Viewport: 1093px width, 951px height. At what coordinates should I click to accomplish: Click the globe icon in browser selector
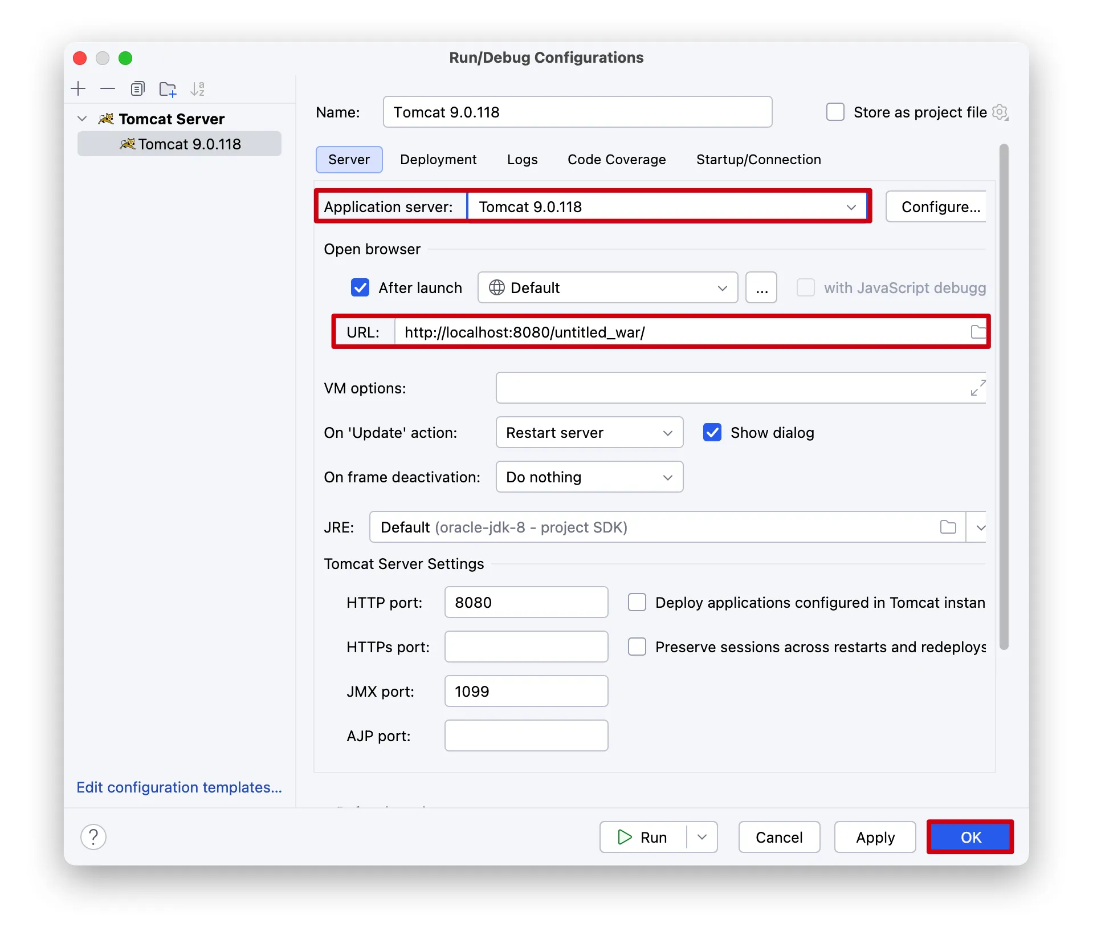(x=496, y=288)
